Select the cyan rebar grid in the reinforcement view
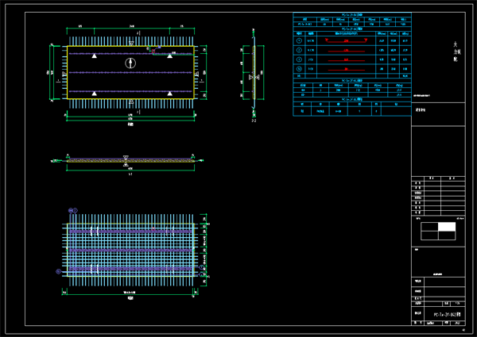 tap(130, 250)
